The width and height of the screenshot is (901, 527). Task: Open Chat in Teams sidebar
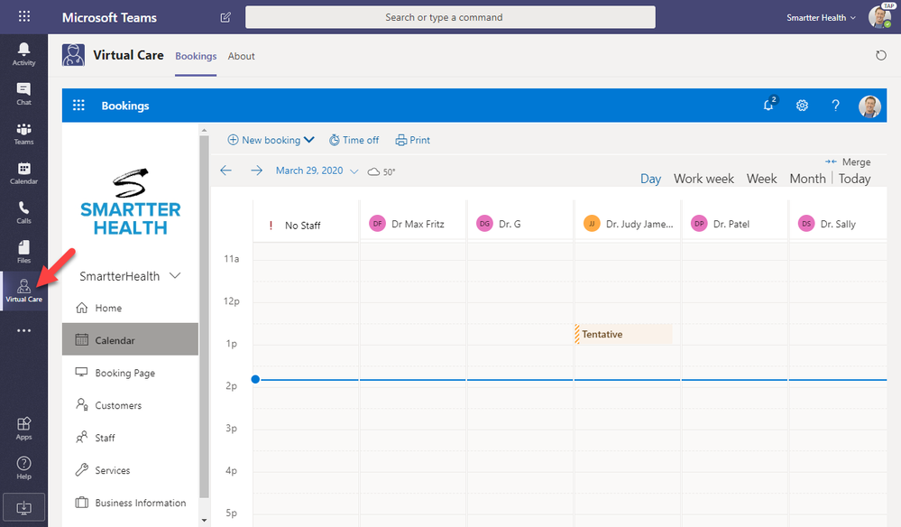(x=23, y=94)
